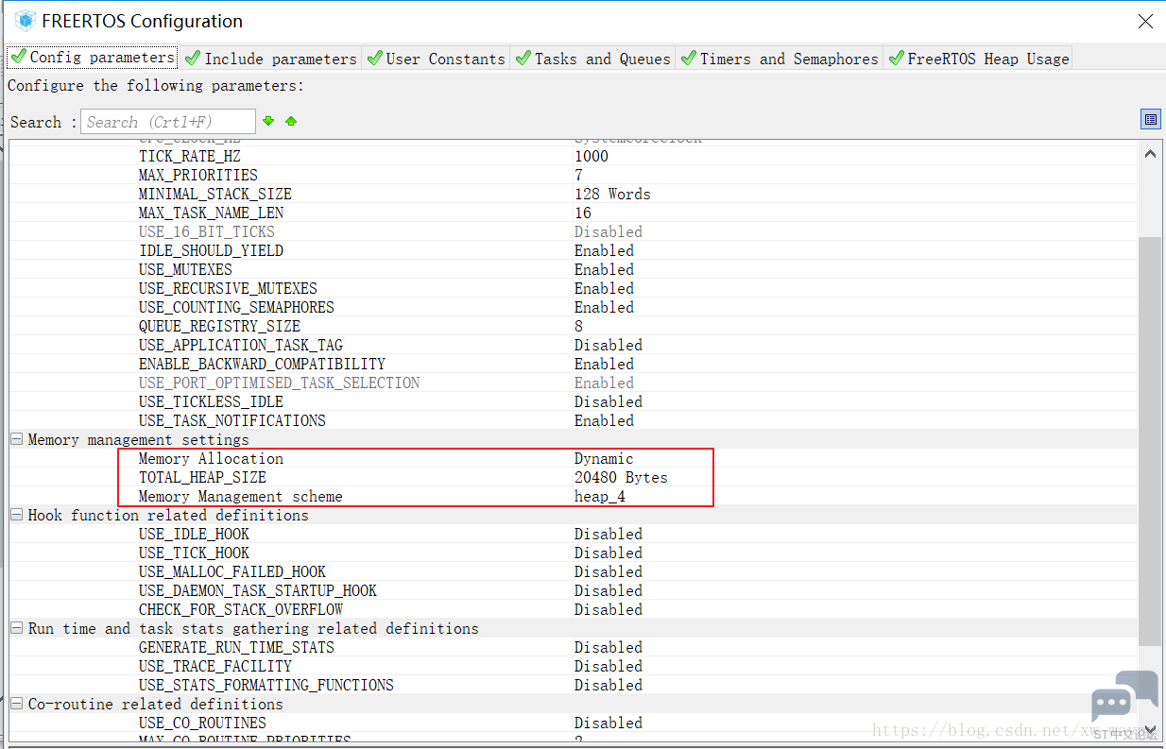
Task: Collapse Memory management settings group
Action: (x=17, y=439)
